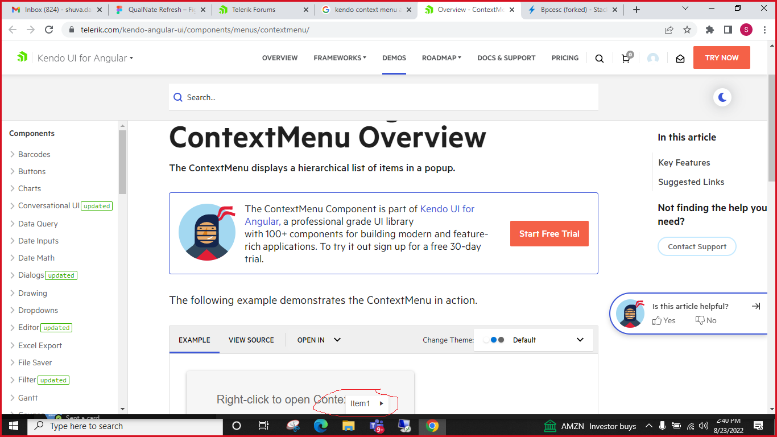Screen dimensions: 777x437
Task: Open Excel Export sidebar item
Action: 40,345
